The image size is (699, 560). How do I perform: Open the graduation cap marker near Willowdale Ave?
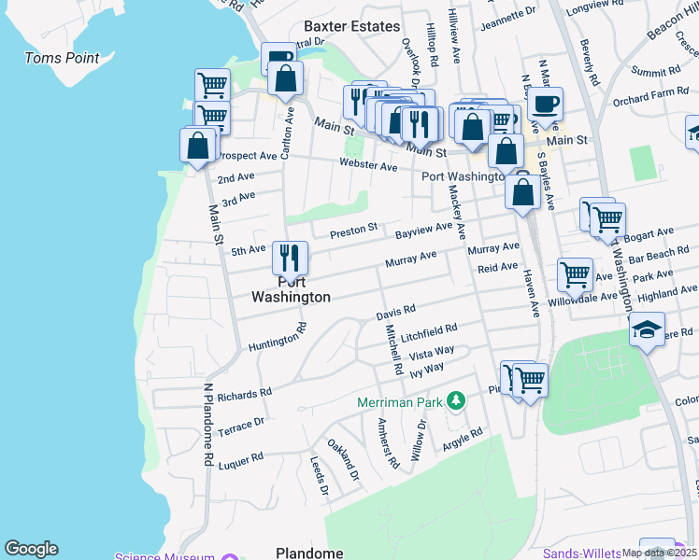coord(647,330)
